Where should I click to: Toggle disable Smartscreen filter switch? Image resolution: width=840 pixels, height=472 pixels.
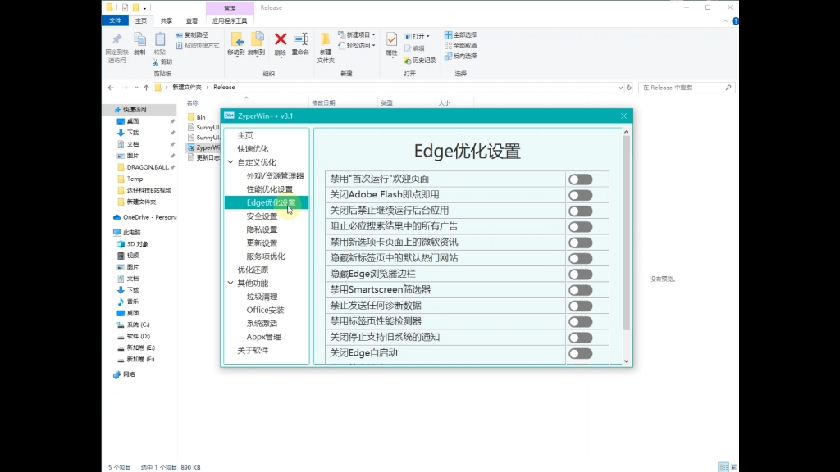pos(580,291)
